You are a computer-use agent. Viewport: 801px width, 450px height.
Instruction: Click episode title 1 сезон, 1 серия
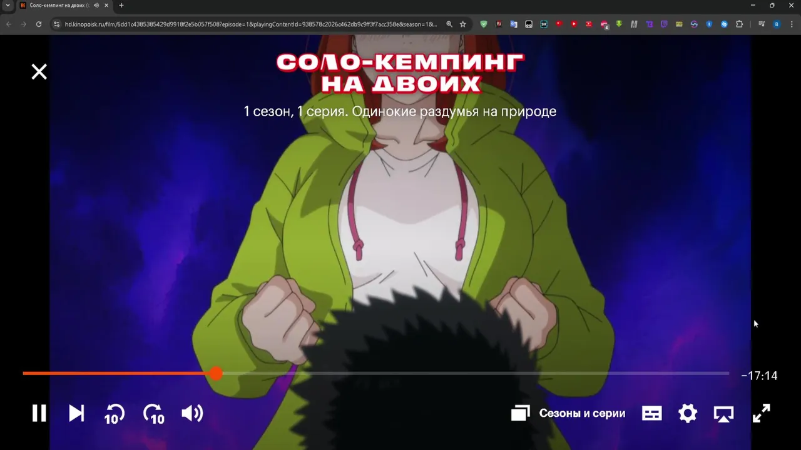coord(399,111)
